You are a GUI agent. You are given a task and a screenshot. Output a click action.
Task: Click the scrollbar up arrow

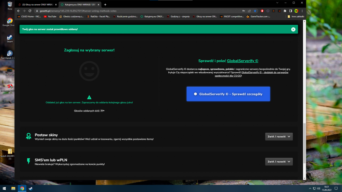tap(304, 21)
